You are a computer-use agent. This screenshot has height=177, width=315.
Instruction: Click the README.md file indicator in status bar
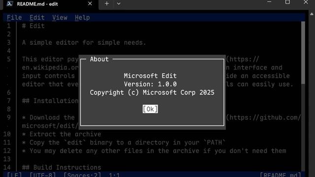point(281,175)
